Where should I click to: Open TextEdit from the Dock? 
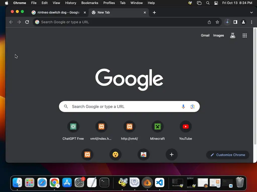pos(92,182)
